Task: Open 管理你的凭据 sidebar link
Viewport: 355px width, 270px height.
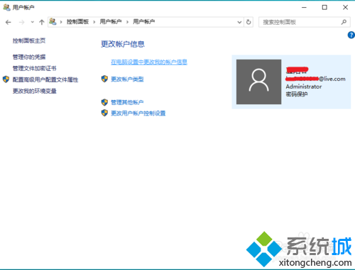Action: click(29, 57)
